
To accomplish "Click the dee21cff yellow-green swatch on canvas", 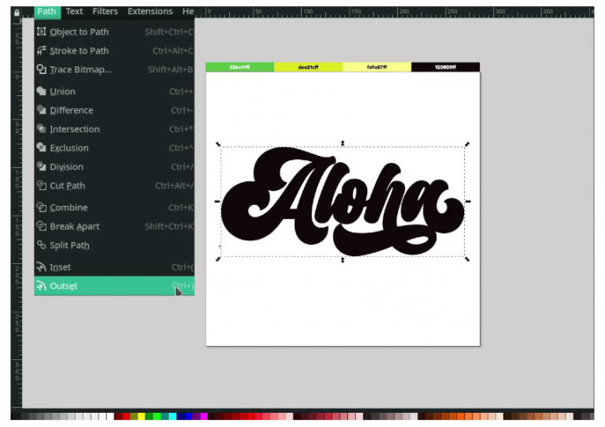I will 308,67.
